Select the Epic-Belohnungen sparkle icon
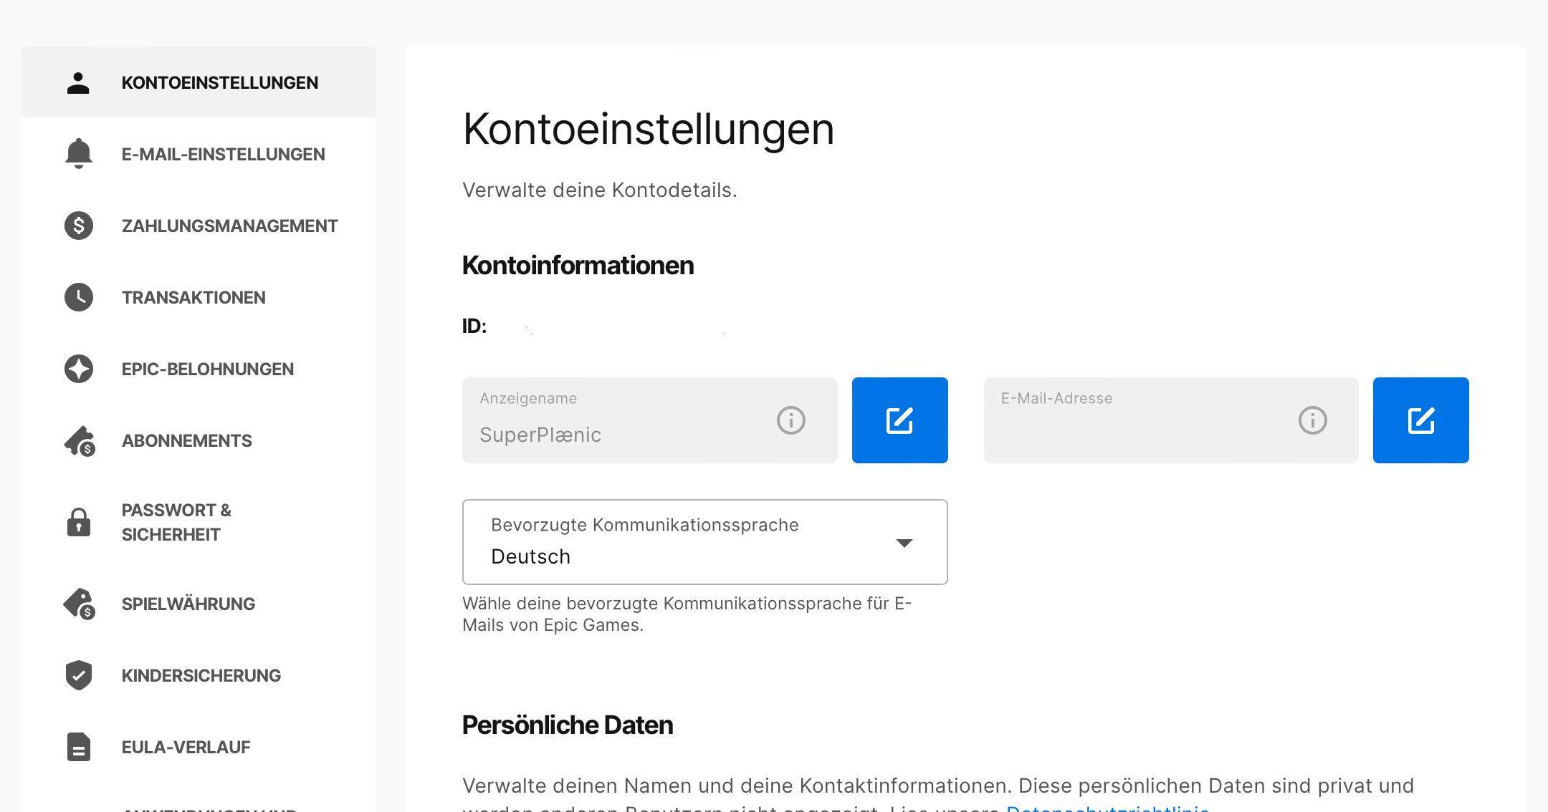Image resolution: width=1548 pixels, height=812 pixels. click(77, 369)
